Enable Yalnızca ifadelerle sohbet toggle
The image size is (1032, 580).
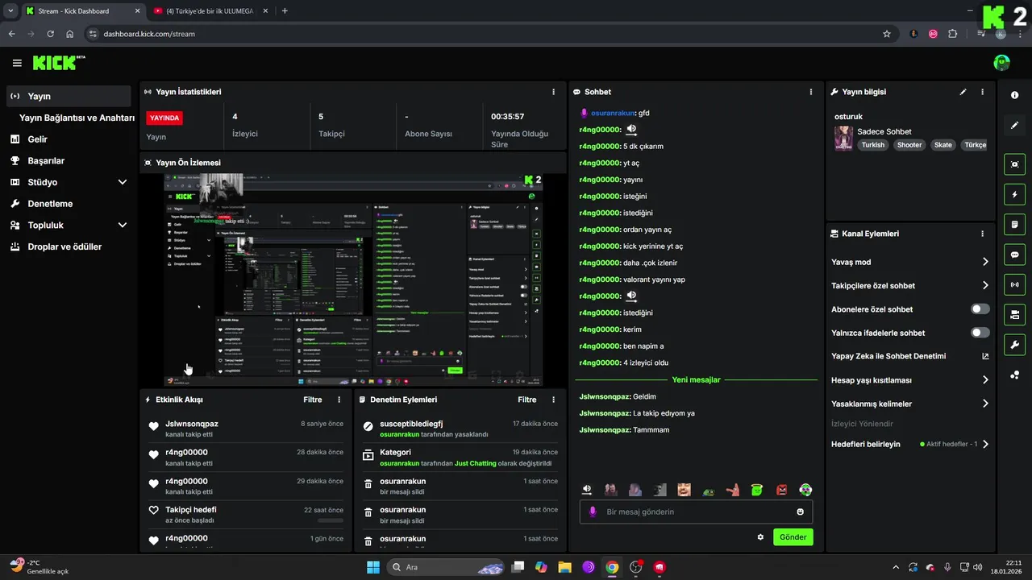[980, 333]
